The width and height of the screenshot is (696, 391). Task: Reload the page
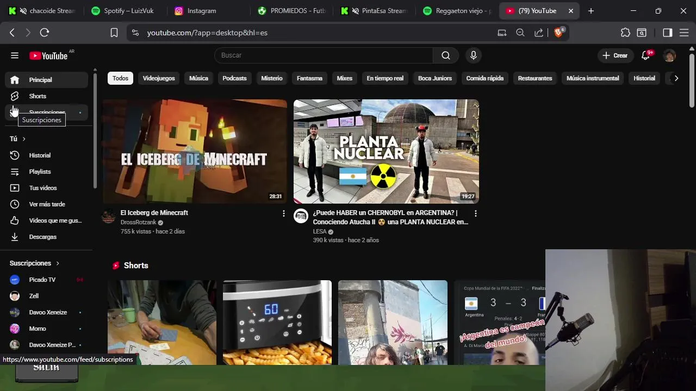click(45, 33)
